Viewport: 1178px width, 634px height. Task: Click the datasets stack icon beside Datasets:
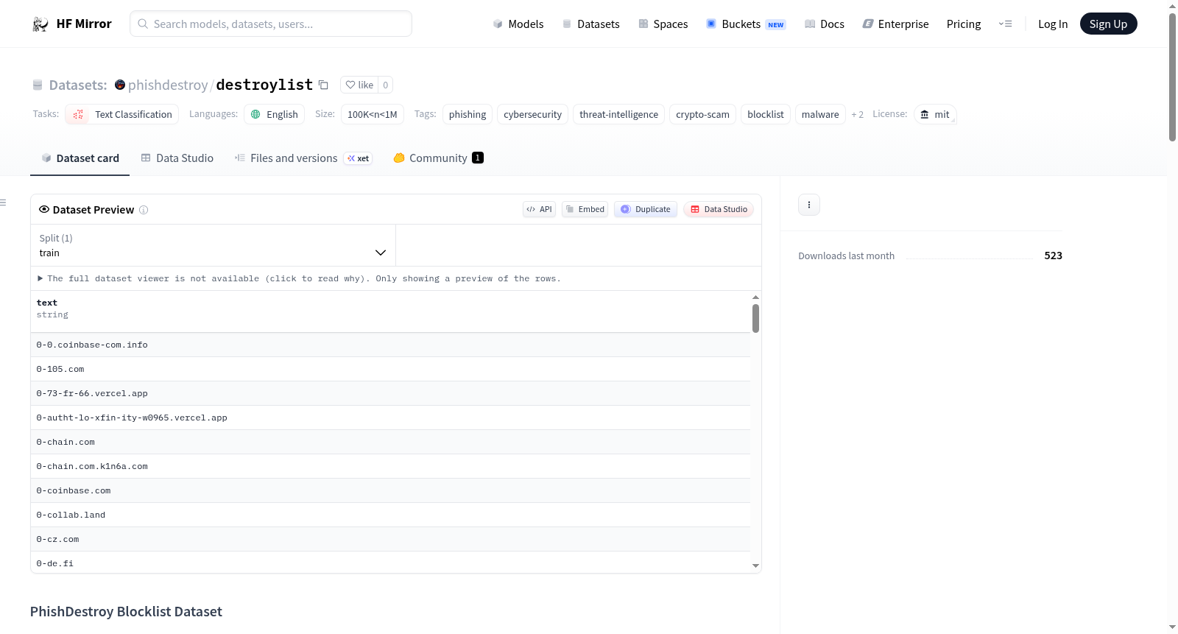click(x=38, y=85)
